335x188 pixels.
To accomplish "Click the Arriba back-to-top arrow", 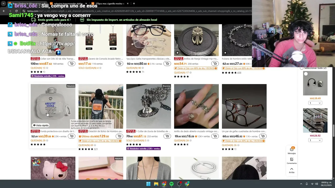I will pos(292,170).
